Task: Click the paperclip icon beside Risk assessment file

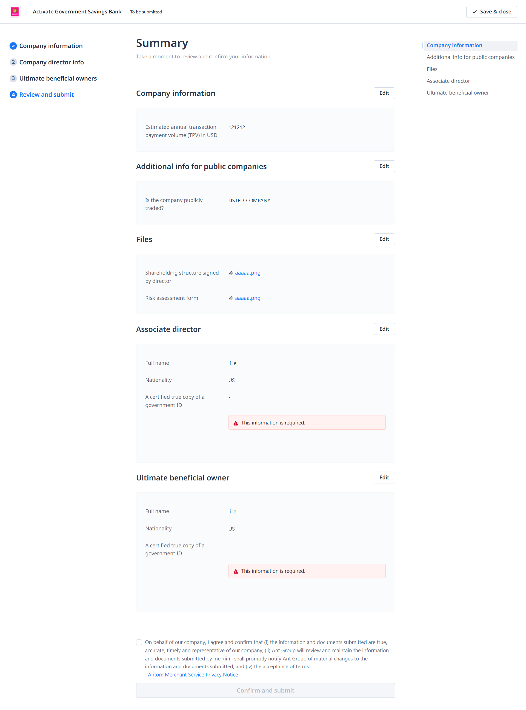Action: point(231,298)
